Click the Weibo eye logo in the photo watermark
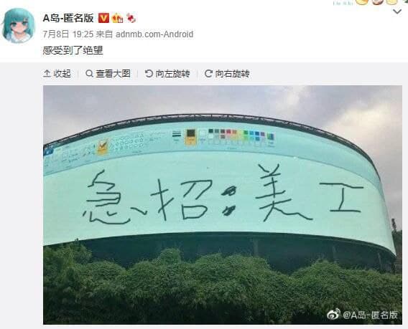 tap(334, 314)
